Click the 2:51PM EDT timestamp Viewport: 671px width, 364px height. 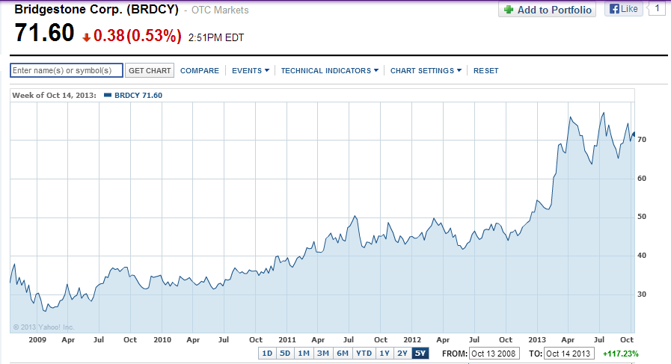216,37
